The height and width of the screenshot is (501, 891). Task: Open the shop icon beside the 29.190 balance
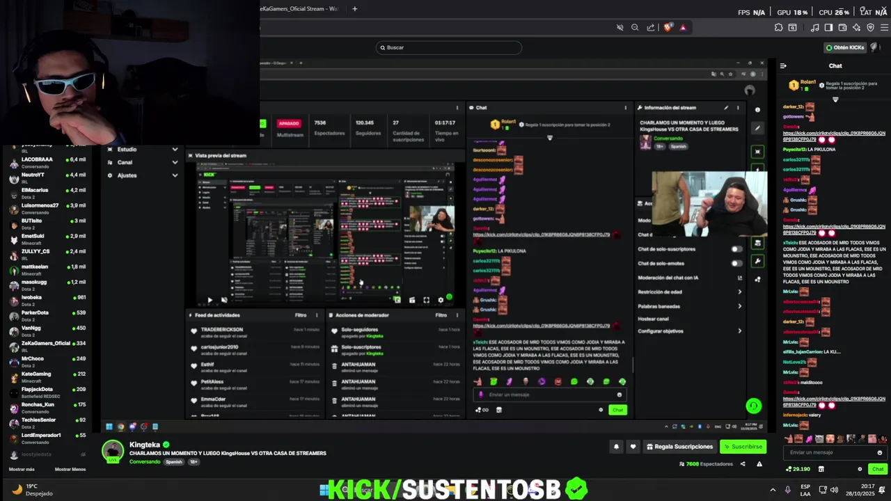pos(821,469)
